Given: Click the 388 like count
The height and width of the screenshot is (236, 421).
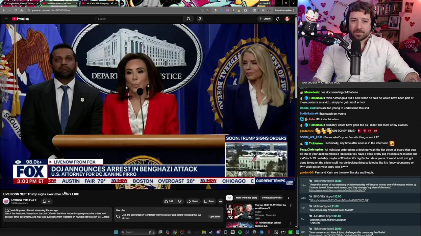Looking at the screenshot, I should 171,201.
